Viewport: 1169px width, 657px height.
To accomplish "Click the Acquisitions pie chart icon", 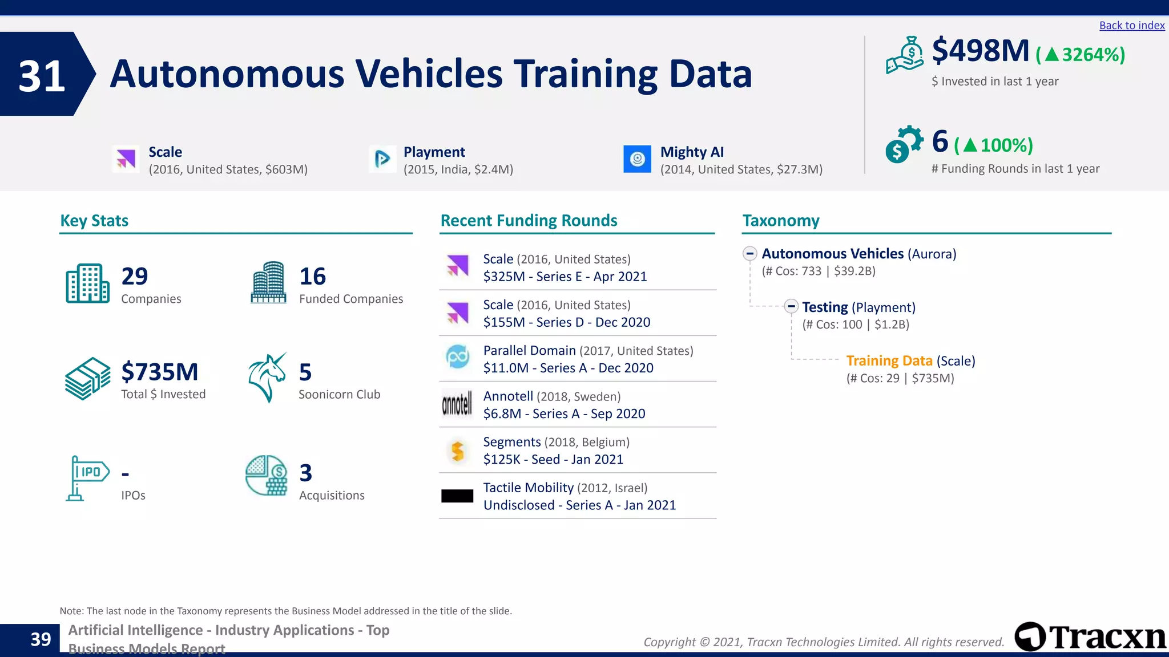I will (x=267, y=475).
